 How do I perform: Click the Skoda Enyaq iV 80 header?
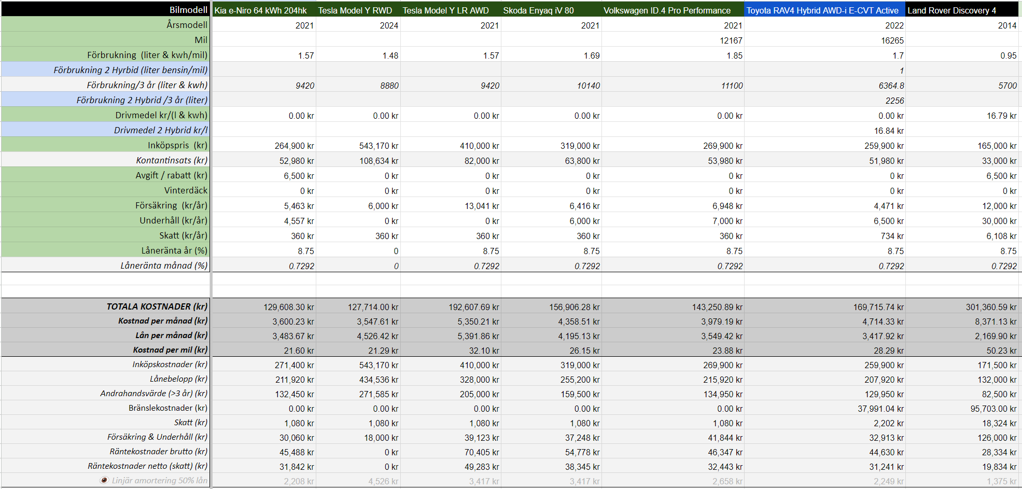click(538, 10)
